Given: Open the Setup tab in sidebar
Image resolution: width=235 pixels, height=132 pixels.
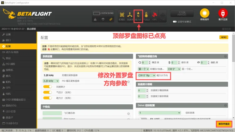Looking at the screenshot, I should [18, 34].
